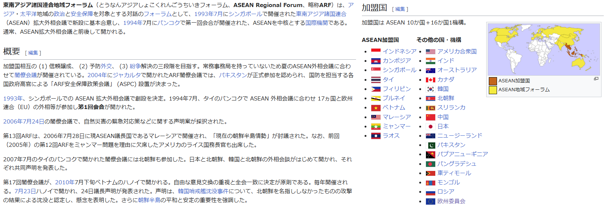Click the North Korea flag icon

[430, 98]
